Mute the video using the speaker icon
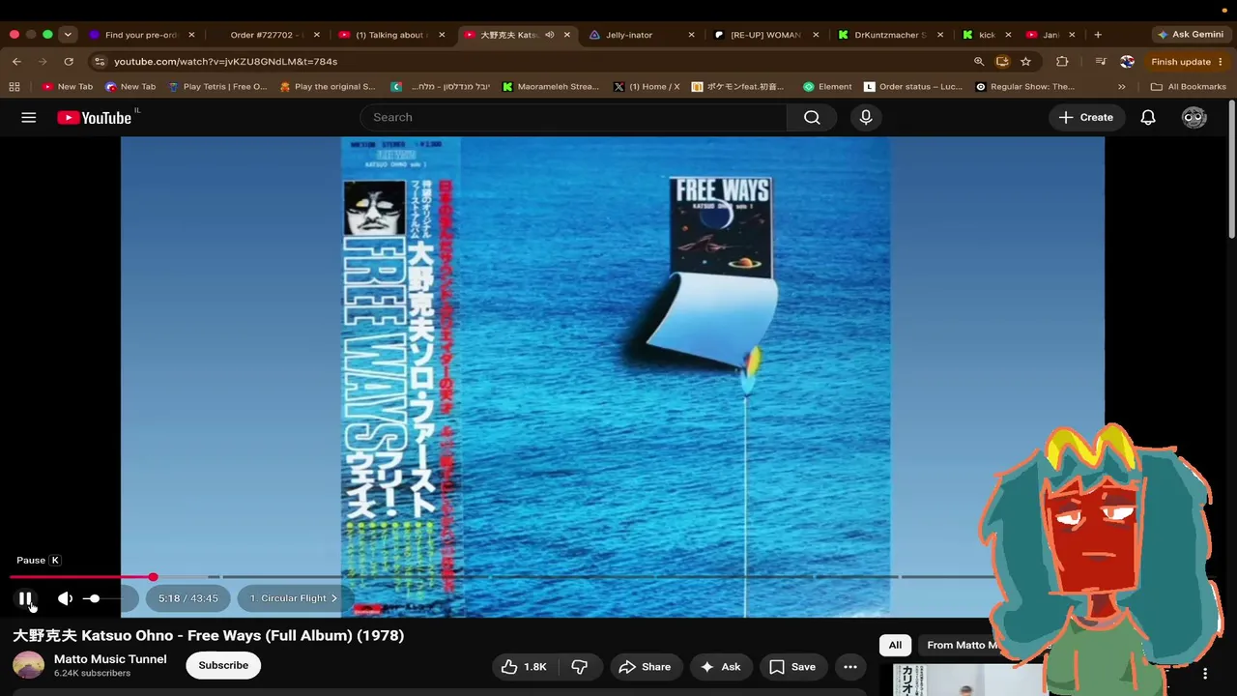This screenshot has height=696, width=1237. point(65,598)
